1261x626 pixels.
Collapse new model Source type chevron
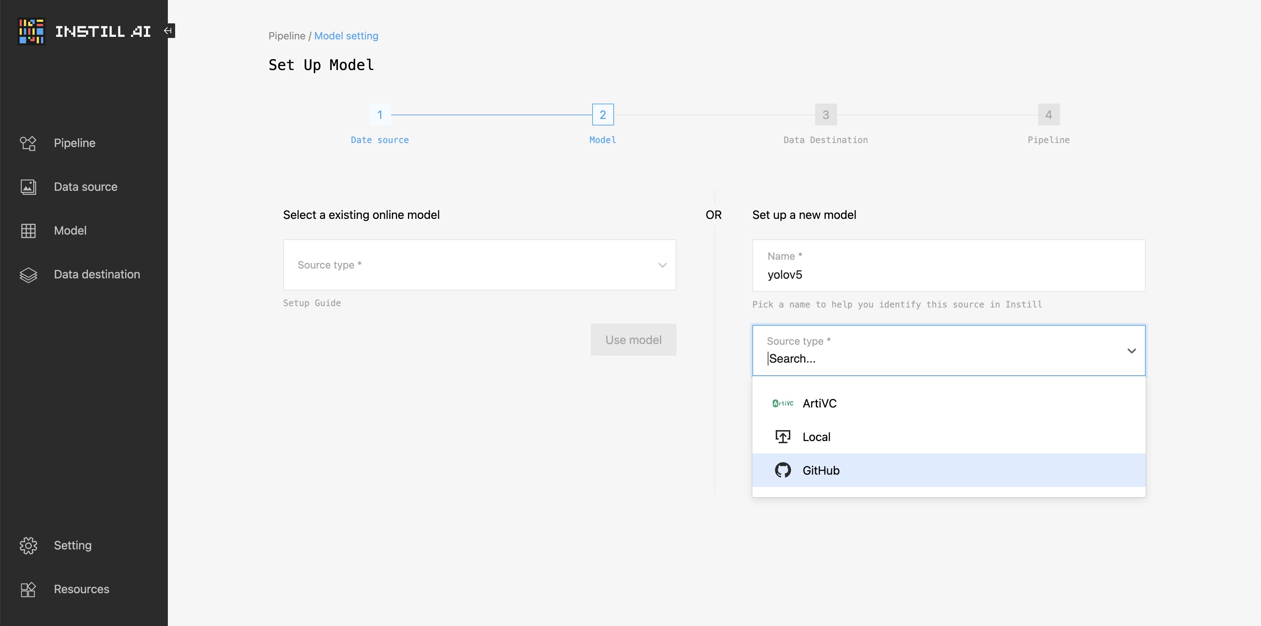[1131, 351]
